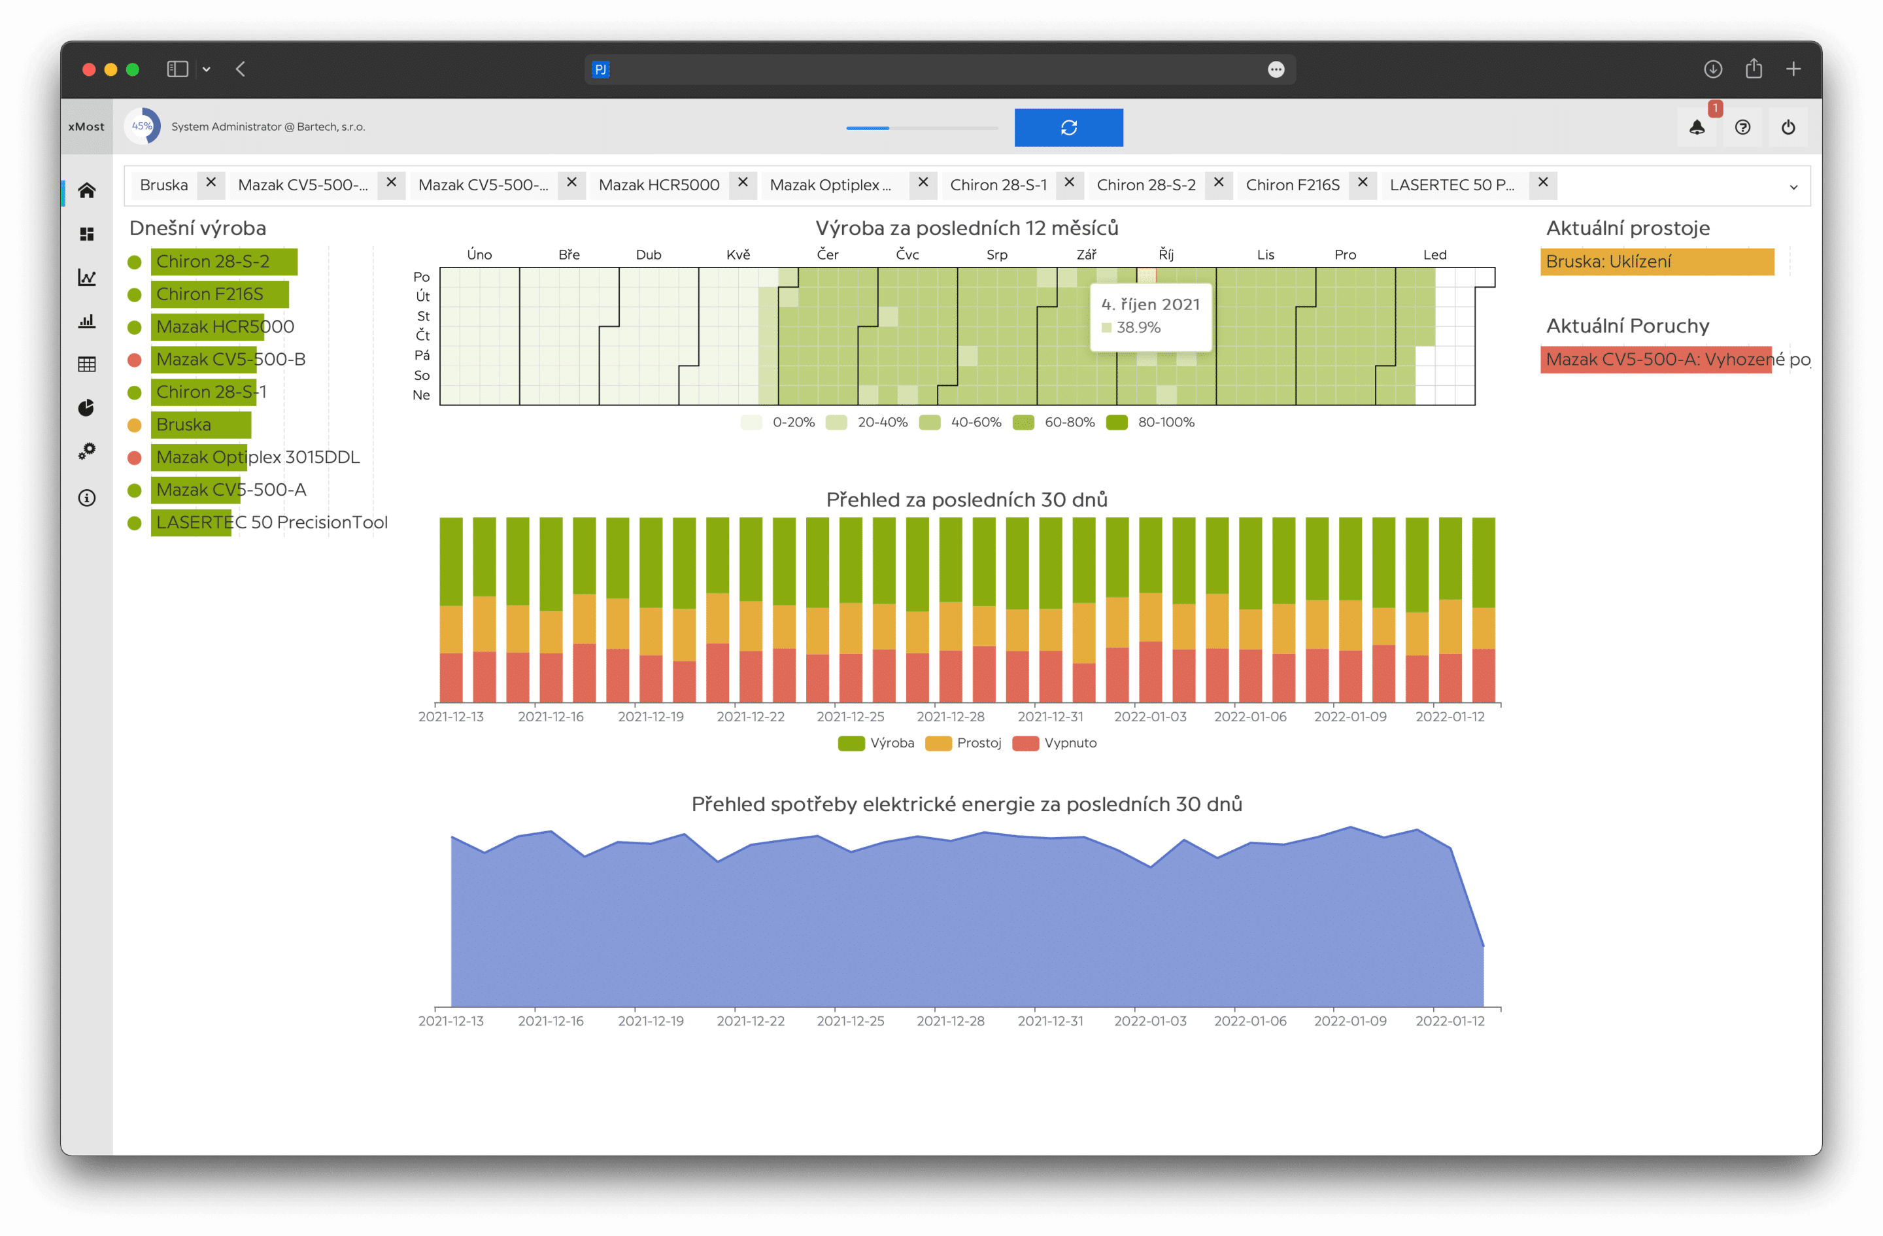Click the power logout icon
The image size is (1883, 1236).
1788,127
